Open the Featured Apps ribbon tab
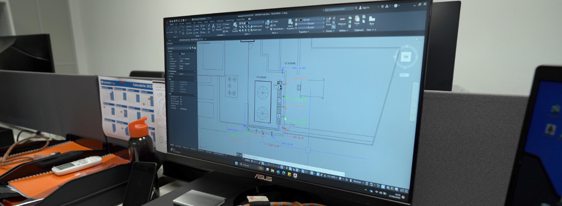The height and width of the screenshot is (206, 562). click(230, 20)
